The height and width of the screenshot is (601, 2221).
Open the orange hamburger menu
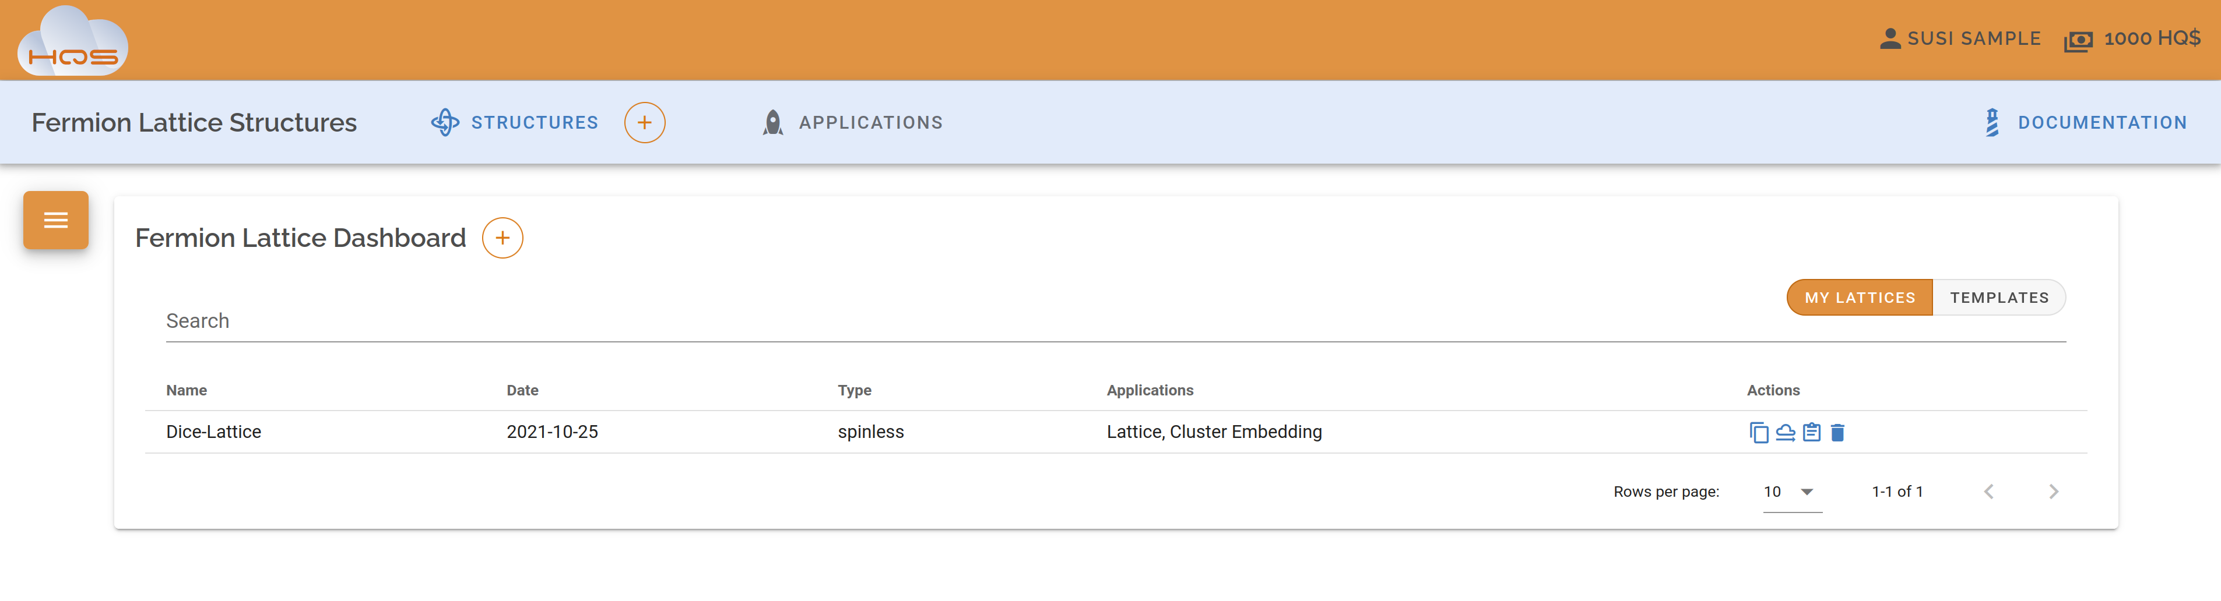55,220
